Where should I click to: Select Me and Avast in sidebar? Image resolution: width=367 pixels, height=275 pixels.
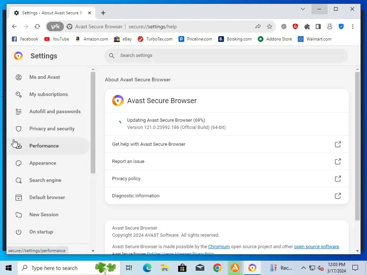[48, 77]
